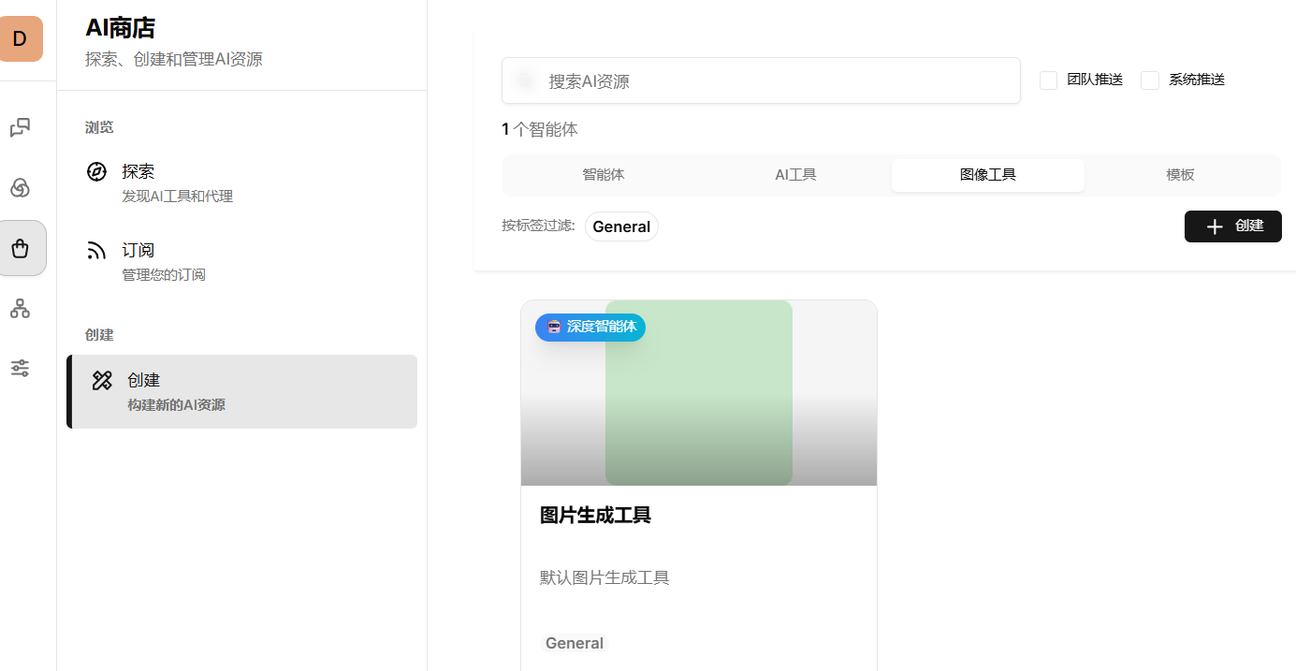Click the robot icon in 深度智能体 badge
The height and width of the screenshot is (671, 1296).
pos(554,327)
